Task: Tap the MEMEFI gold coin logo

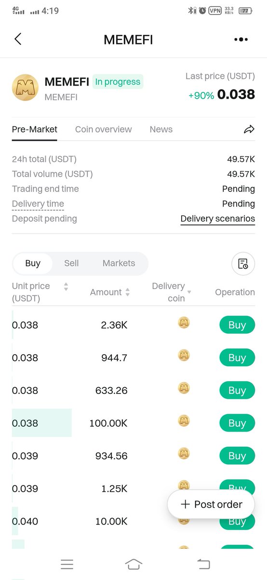Action: click(25, 87)
